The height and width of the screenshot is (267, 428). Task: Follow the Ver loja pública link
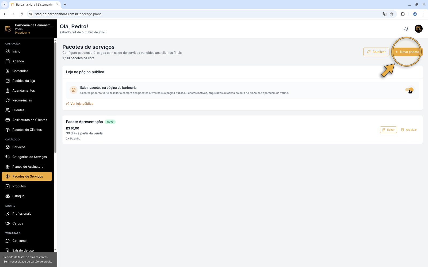pos(80,104)
